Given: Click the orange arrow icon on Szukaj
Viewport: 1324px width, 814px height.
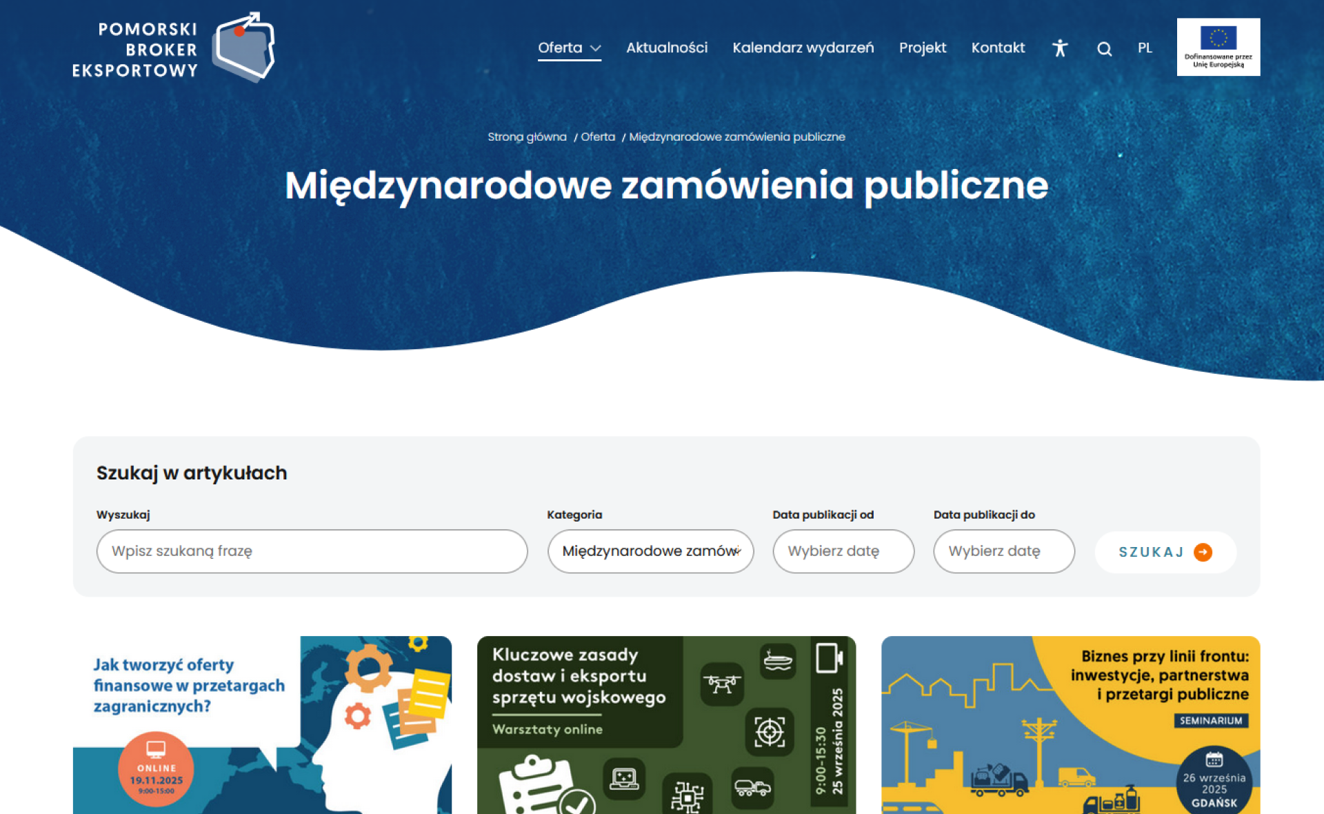Looking at the screenshot, I should point(1203,552).
